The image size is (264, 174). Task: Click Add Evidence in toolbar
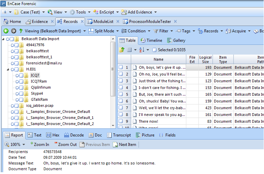[139, 12]
